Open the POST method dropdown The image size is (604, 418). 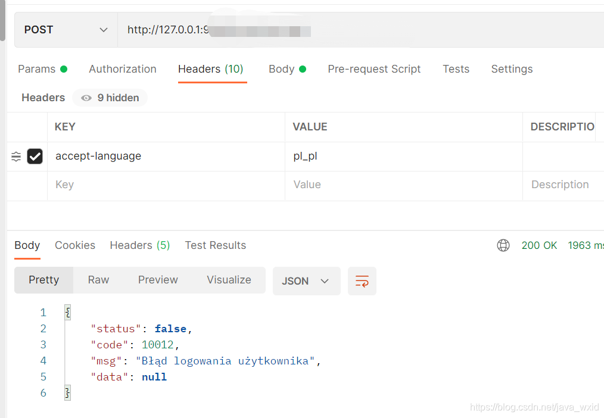tap(66, 30)
